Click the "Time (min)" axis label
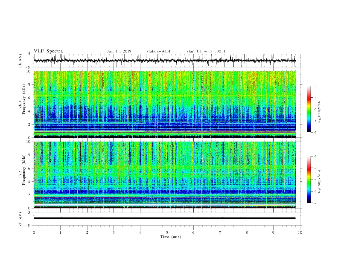338x261 pixels. pyautogui.click(x=171, y=237)
